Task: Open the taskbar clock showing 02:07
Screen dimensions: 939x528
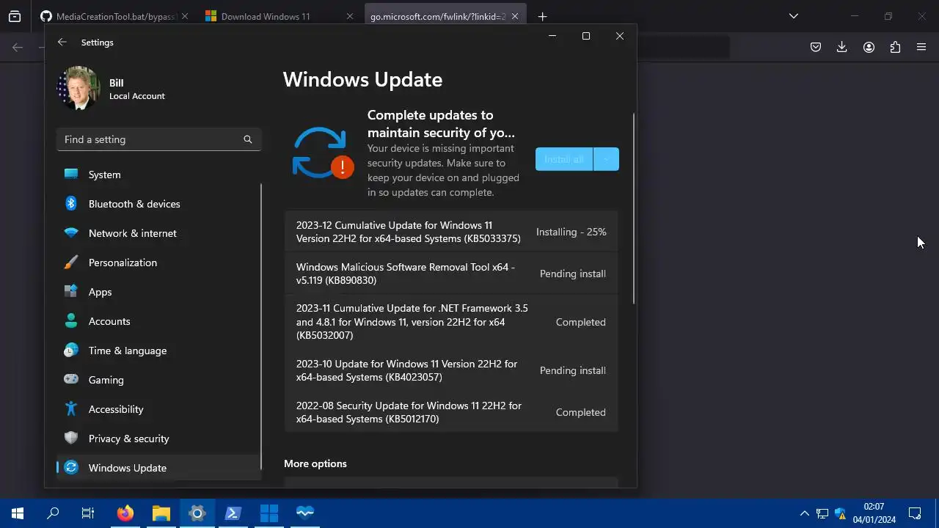Action: pyautogui.click(x=874, y=513)
